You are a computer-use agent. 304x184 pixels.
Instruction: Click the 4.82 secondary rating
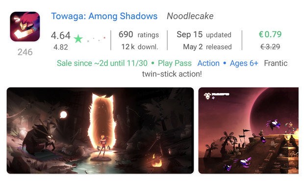pyautogui.click(x=61, y=47)
